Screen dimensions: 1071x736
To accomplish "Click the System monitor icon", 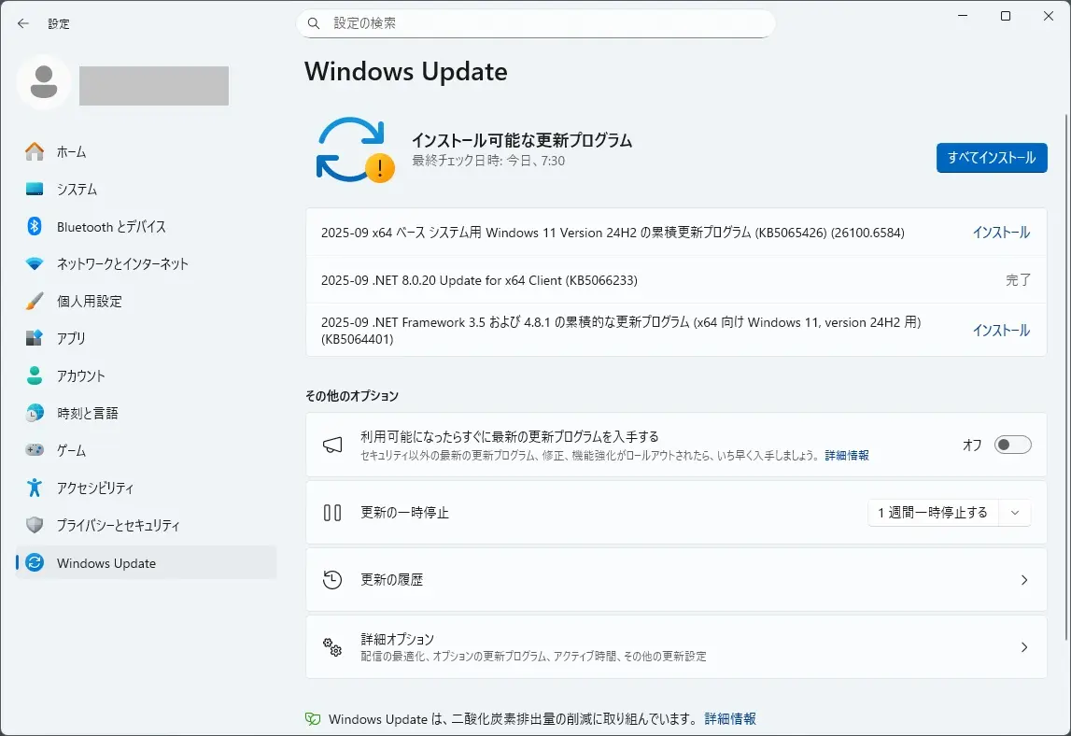I will (x=35, y=190).
